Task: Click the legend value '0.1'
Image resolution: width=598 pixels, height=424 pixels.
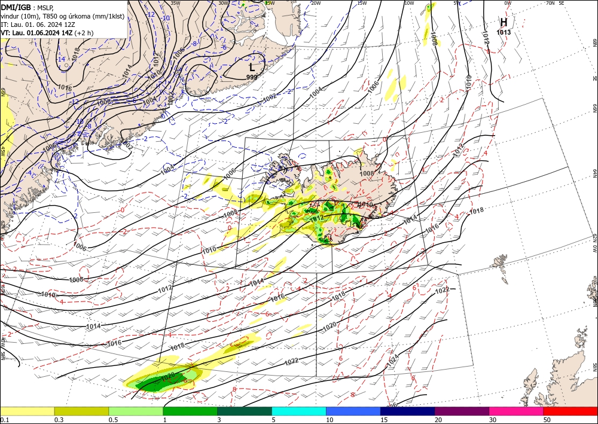Action: [4, 420]
